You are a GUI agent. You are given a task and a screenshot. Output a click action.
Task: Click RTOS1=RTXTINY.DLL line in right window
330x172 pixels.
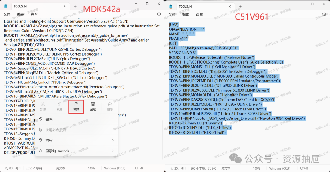point(200,128)
